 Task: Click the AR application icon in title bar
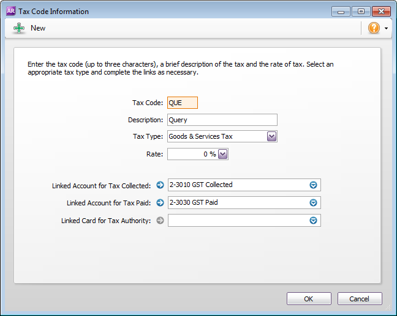[10, 11]
